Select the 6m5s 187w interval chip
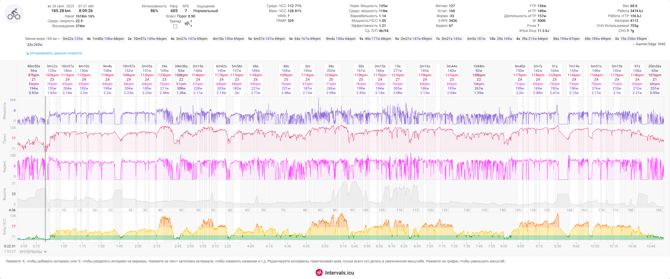670x279 pixels. pyautogui.click(x=476, y=39)
